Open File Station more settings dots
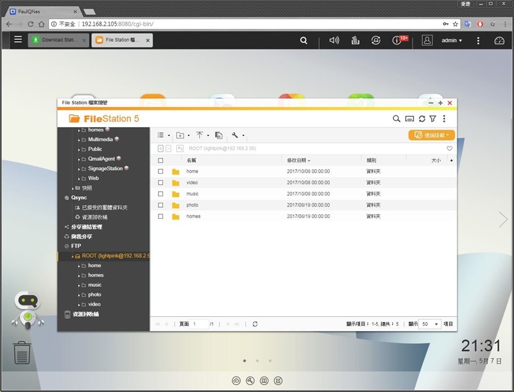 click(444, 119)
